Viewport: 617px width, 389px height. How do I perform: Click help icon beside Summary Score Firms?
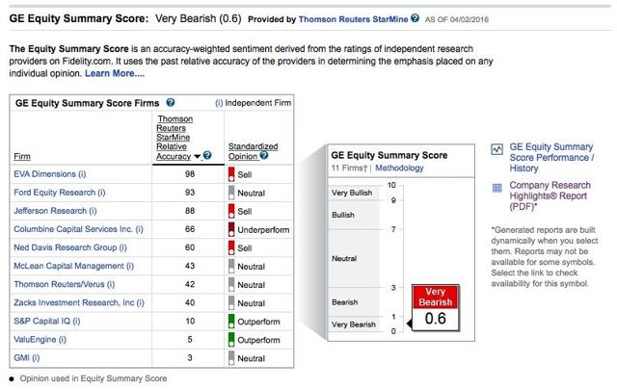point(171,103)
